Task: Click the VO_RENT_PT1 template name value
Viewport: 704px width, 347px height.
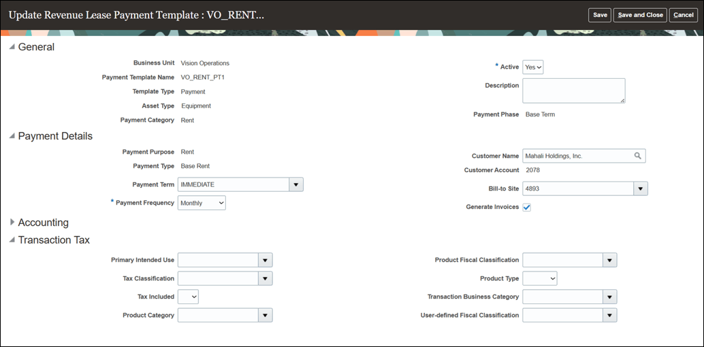Action: pos(202,77)
